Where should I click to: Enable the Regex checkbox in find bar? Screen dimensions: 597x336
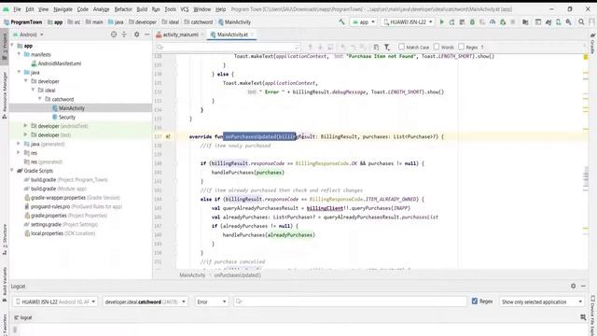pos(461,47)
